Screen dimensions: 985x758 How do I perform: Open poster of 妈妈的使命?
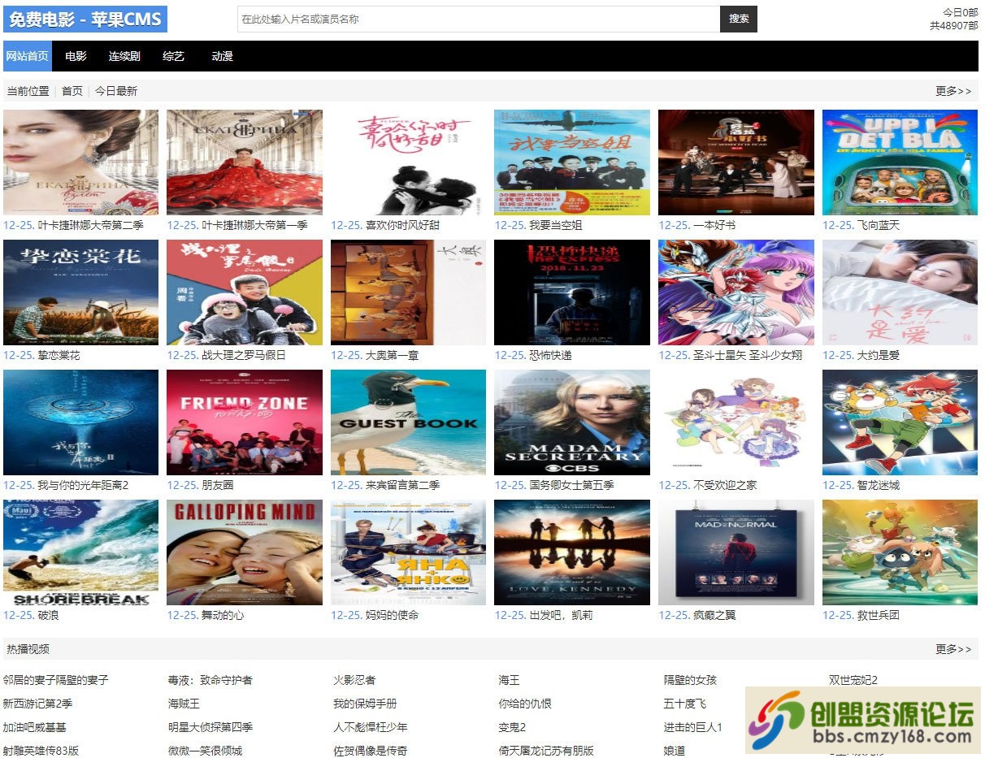409,552
